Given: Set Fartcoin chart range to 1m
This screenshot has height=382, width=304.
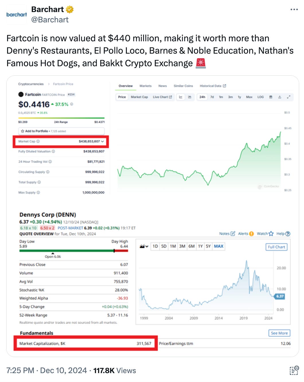Looking at the screenshot, I should point(221,97).
